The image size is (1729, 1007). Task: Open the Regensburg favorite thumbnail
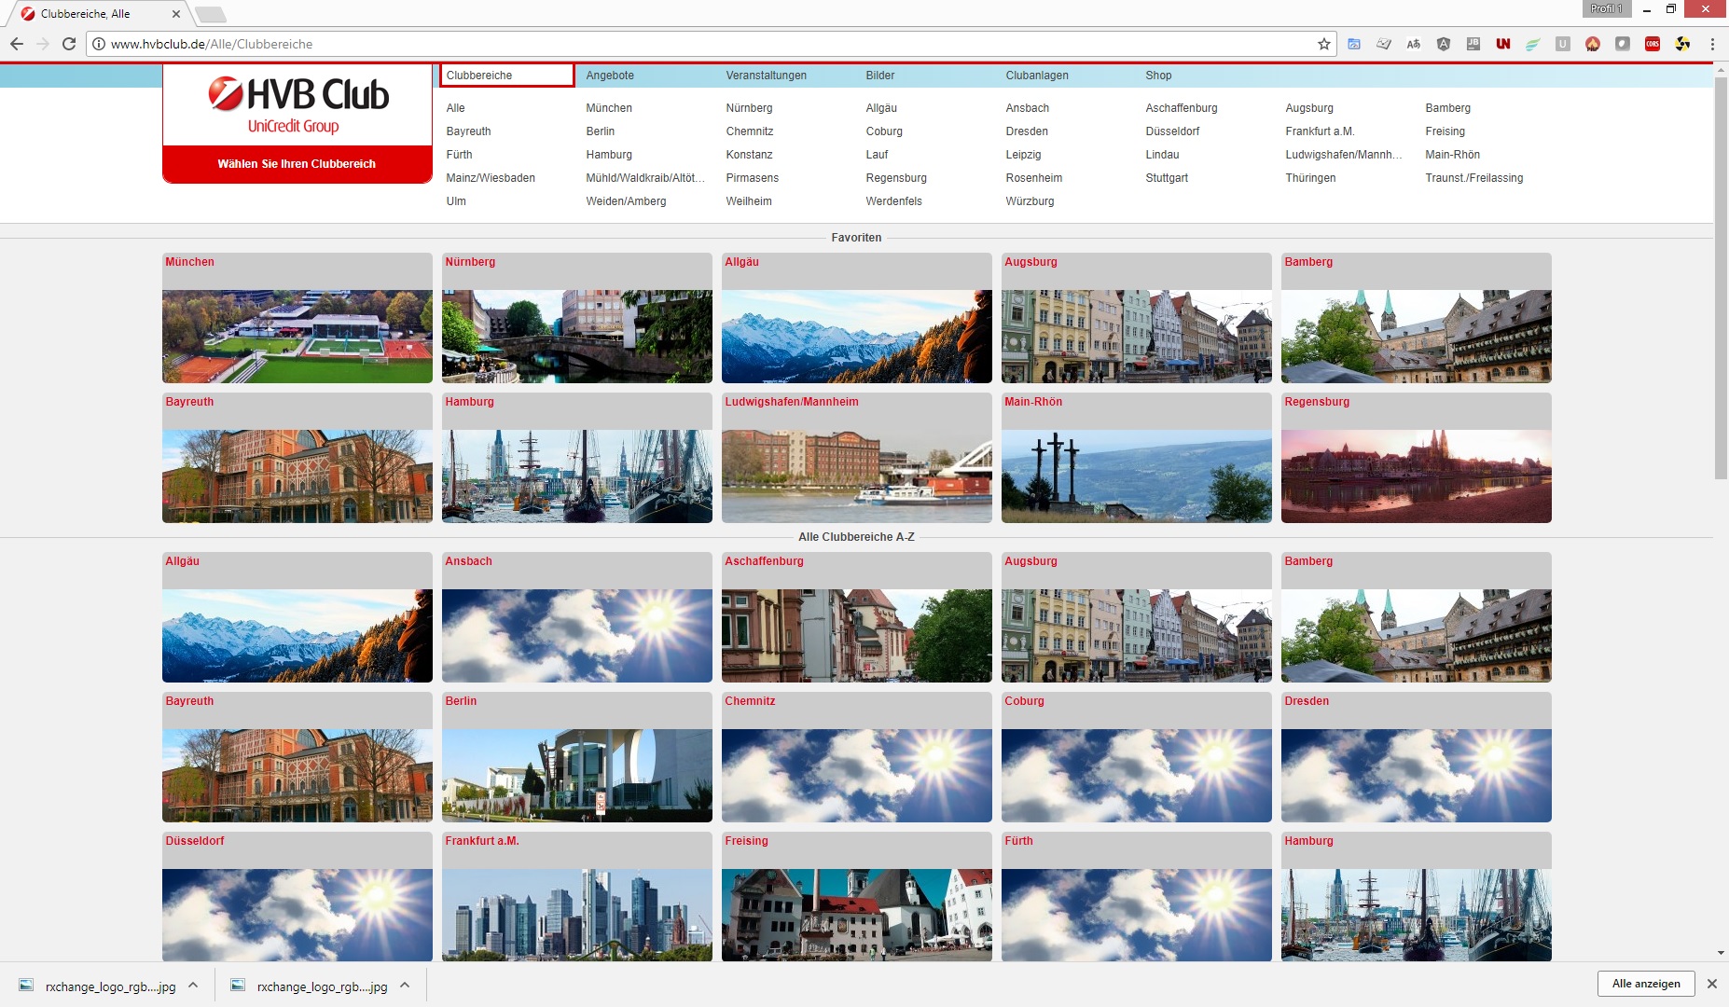coord(1417,458)
